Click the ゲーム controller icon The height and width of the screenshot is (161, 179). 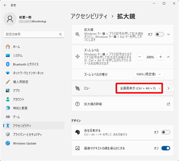[x=8, y=117]
